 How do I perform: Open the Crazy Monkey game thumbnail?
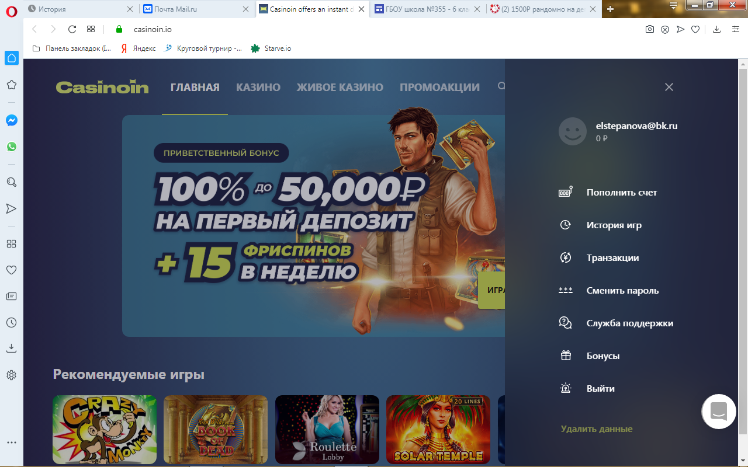coord(105,430)
